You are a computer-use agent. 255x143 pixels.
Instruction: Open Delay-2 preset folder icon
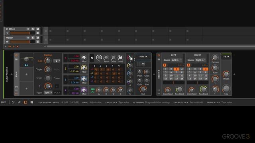pos(159,60)
